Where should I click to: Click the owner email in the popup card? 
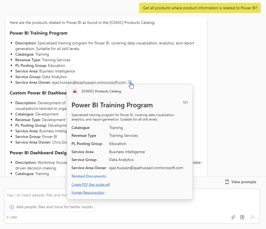point(146,168)
